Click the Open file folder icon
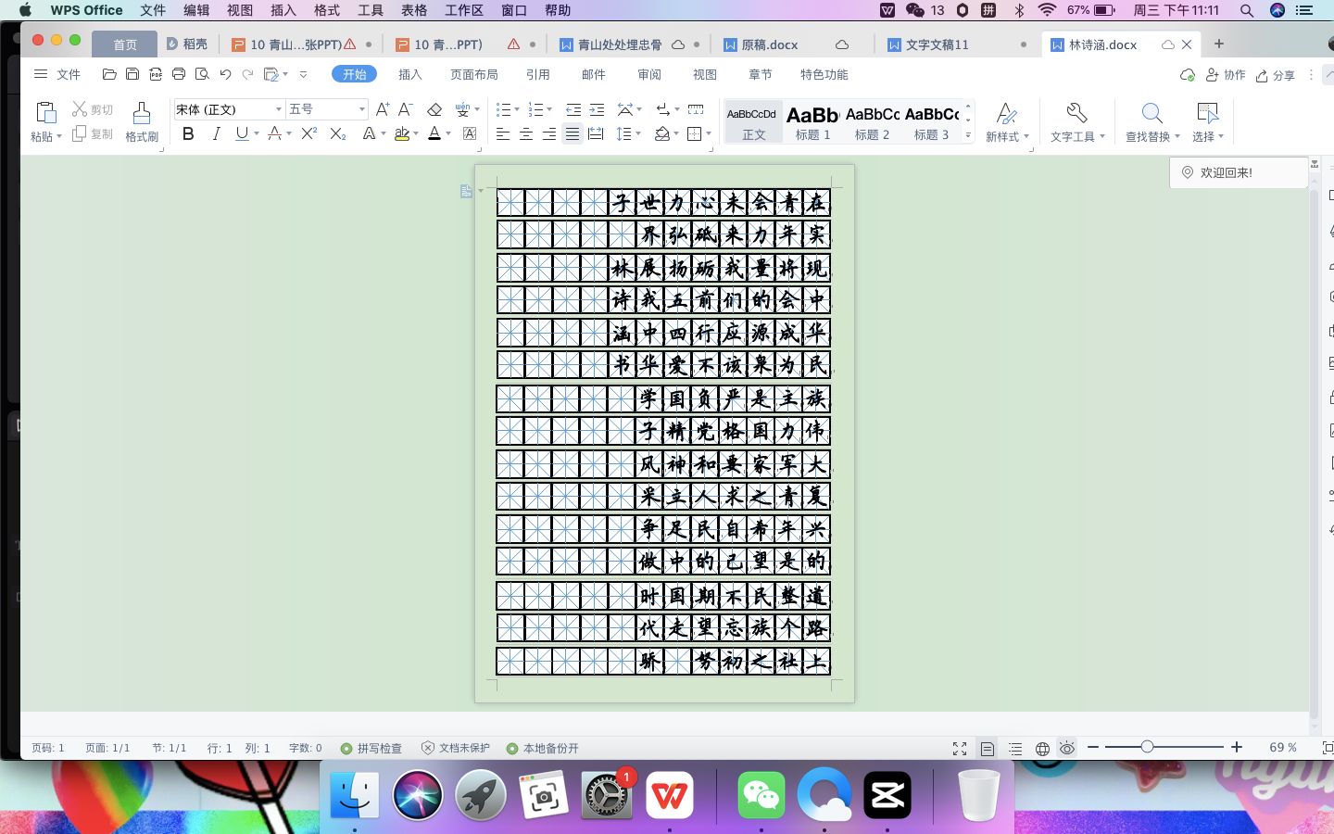This screenshot has width=1334, height=834. coord(109,74)
